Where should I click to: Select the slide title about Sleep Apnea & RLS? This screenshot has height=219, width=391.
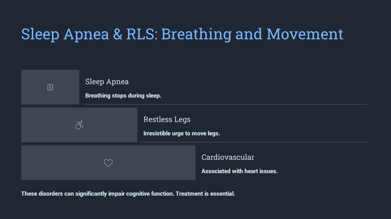182,34
